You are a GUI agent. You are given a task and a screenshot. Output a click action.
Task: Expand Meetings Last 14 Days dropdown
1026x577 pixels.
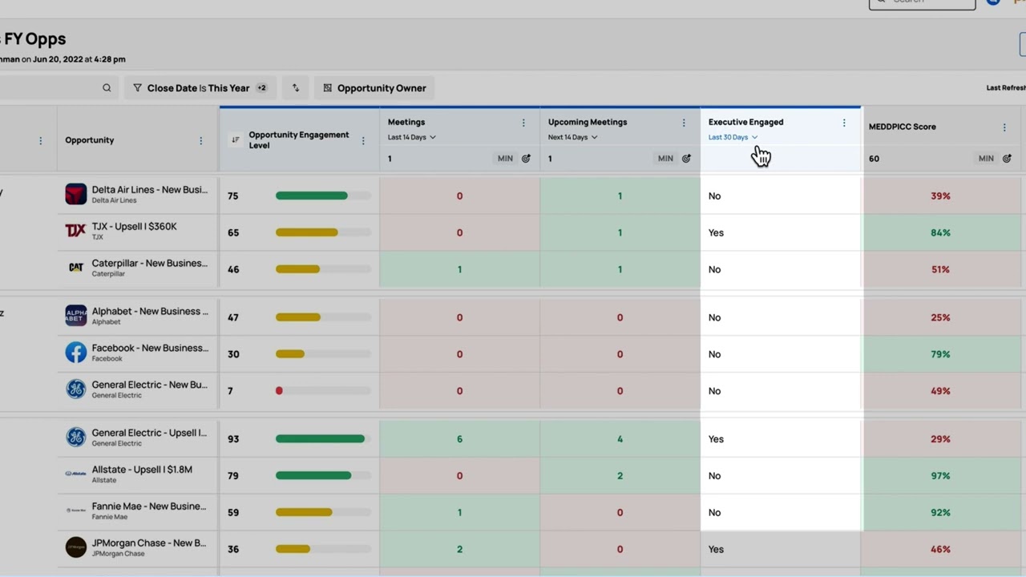pyautogui.click(x=412, y=137)
